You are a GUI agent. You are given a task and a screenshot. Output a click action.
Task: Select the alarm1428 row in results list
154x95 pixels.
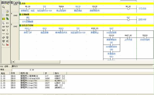pyautogui.click(x=33, y=78)
